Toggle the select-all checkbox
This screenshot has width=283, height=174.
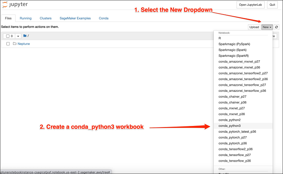tap(8, 36)
